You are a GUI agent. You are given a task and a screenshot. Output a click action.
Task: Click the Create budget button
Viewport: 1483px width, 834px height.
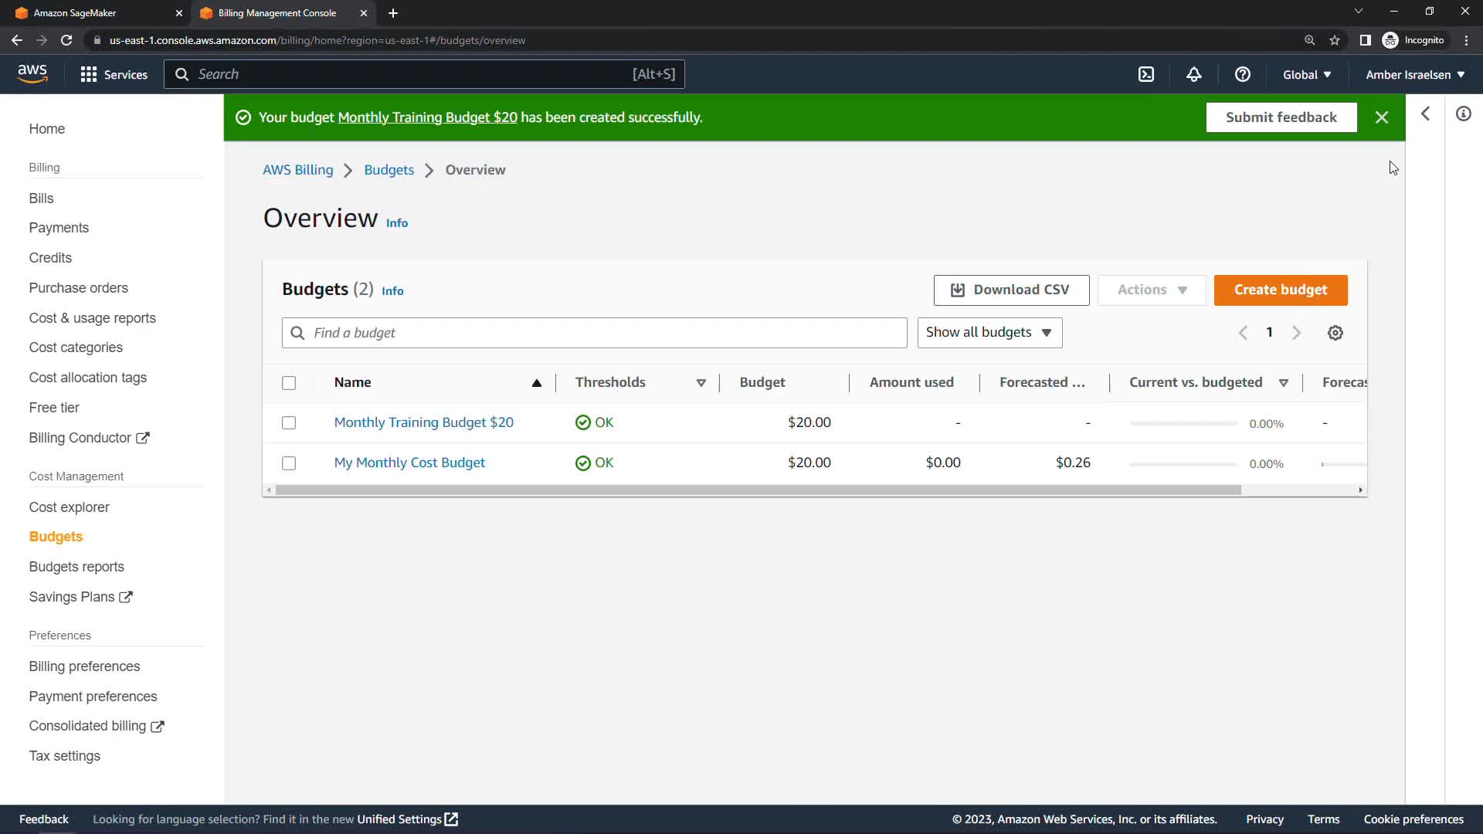1280,290
